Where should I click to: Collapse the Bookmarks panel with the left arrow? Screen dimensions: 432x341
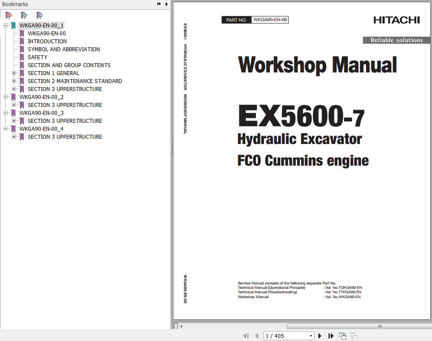coord(166,4)
